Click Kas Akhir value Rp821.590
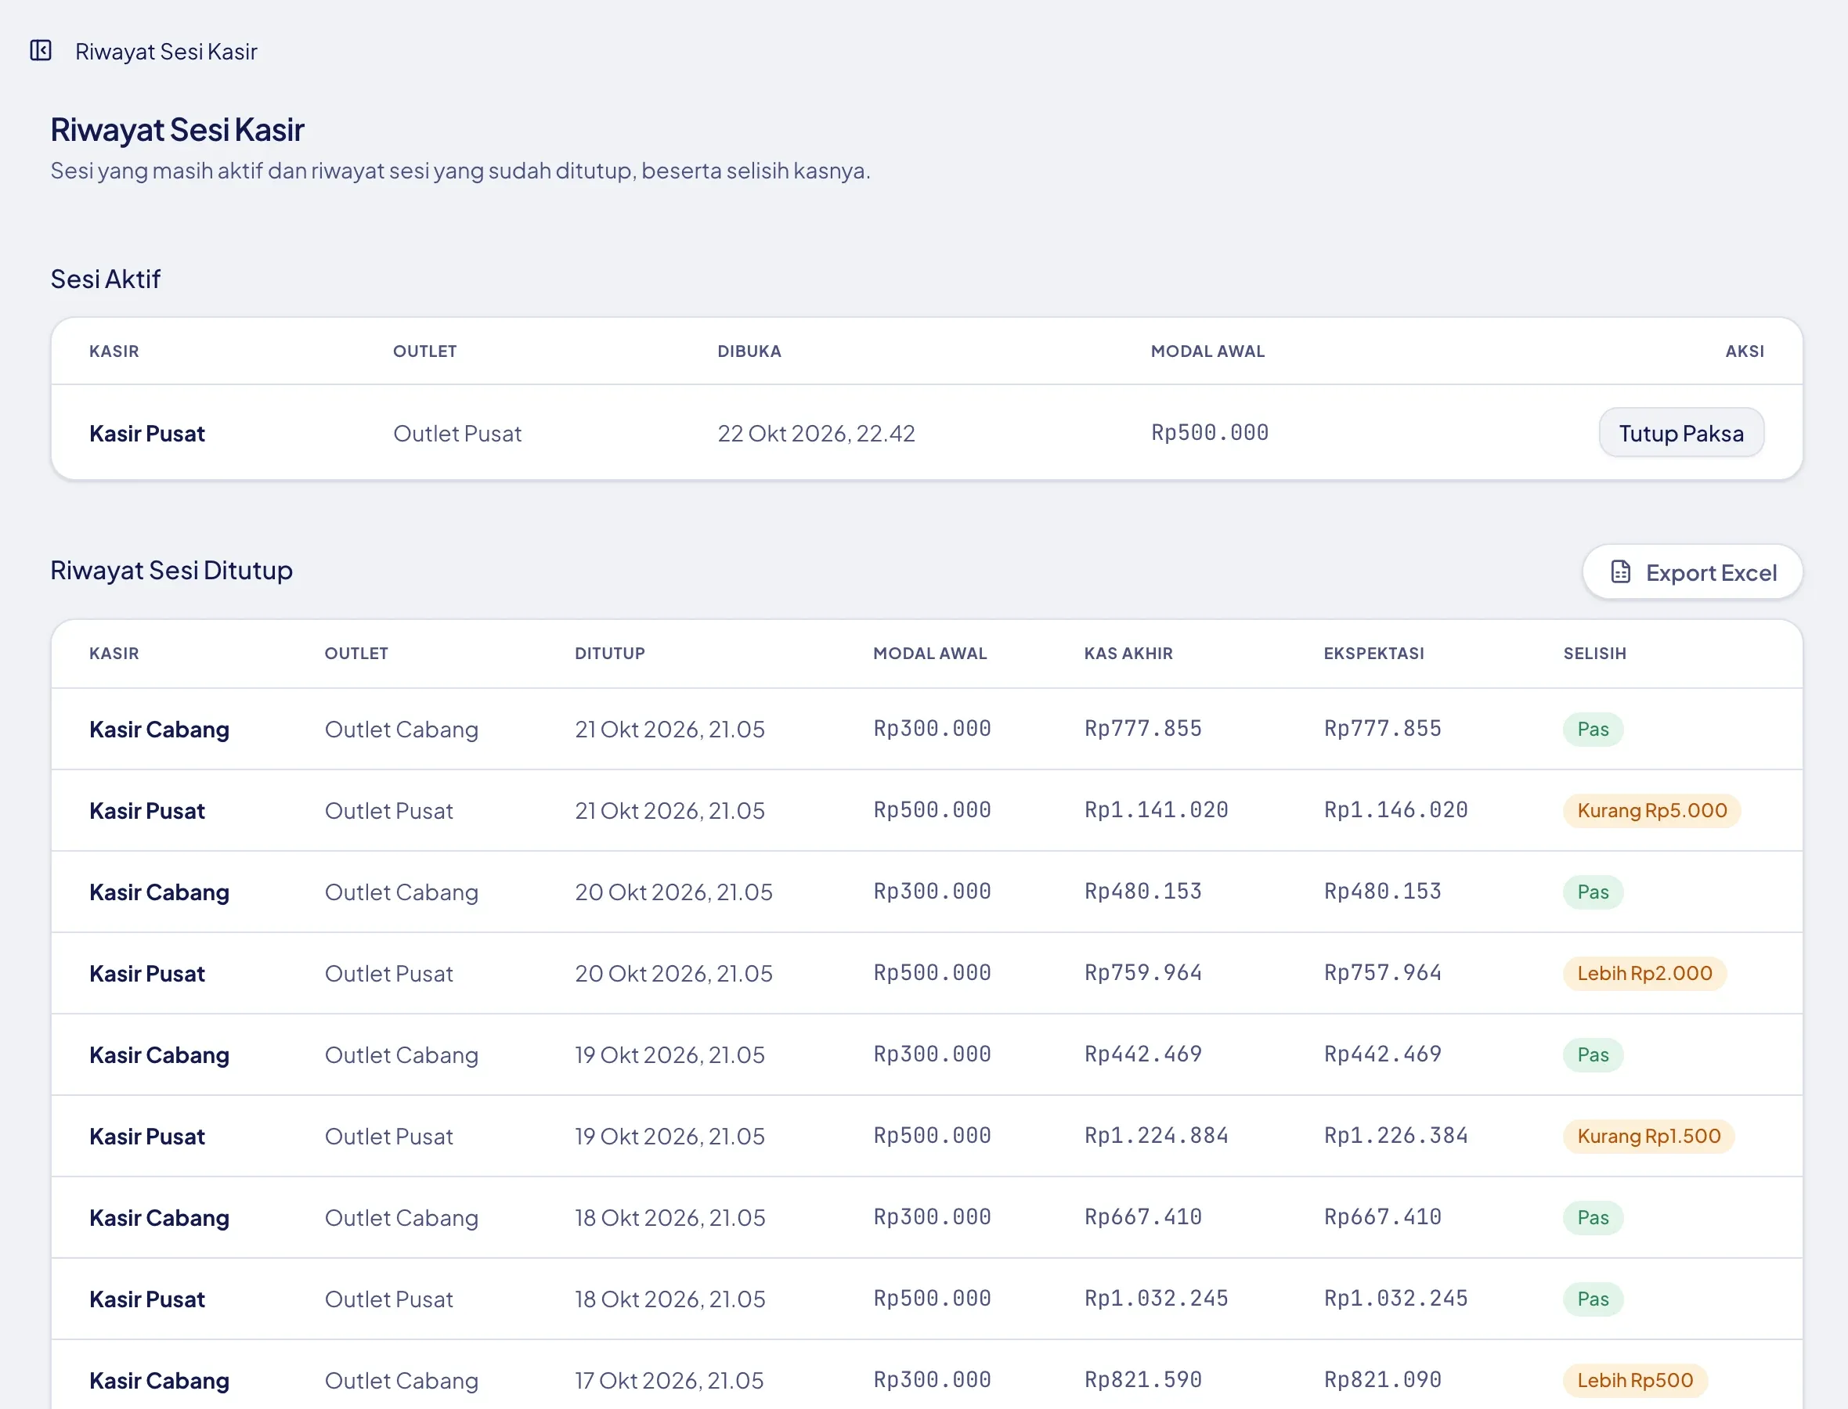Viewport: 1848px width, 1409px height. click(x=1142, y=1378)
